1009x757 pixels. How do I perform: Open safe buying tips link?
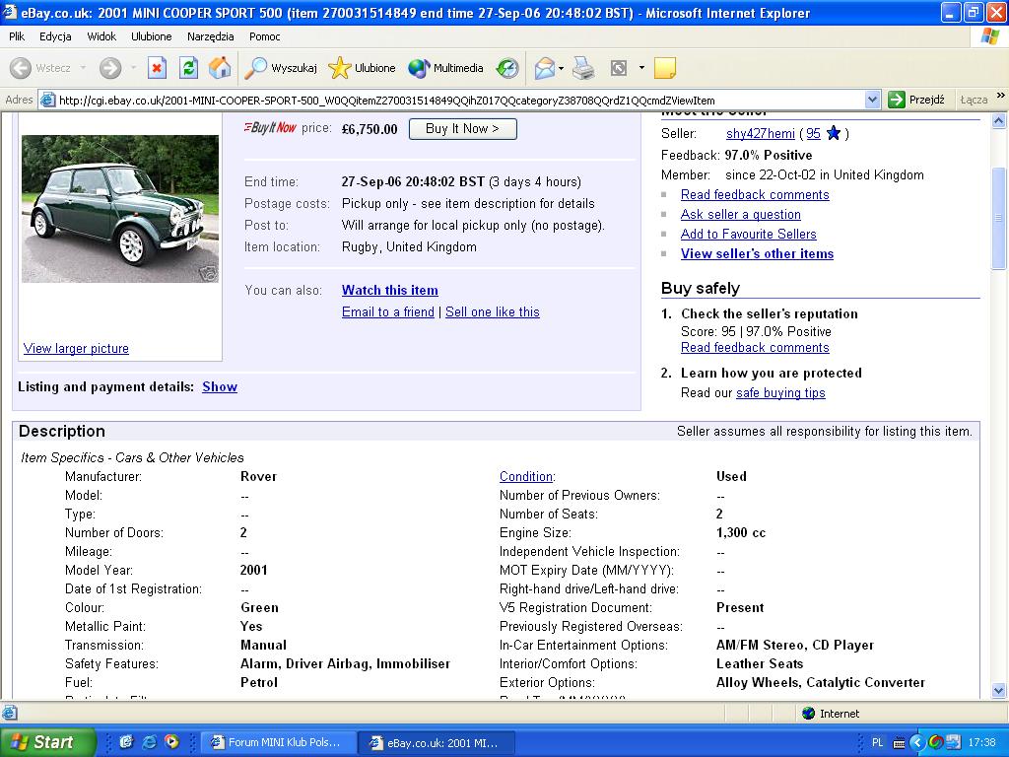point(780,392)
